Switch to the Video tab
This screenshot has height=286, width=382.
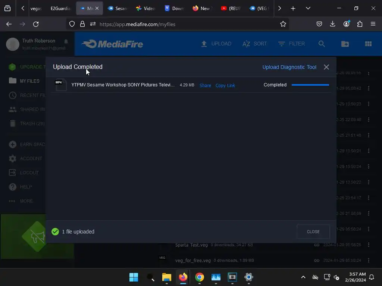[146, 9]
